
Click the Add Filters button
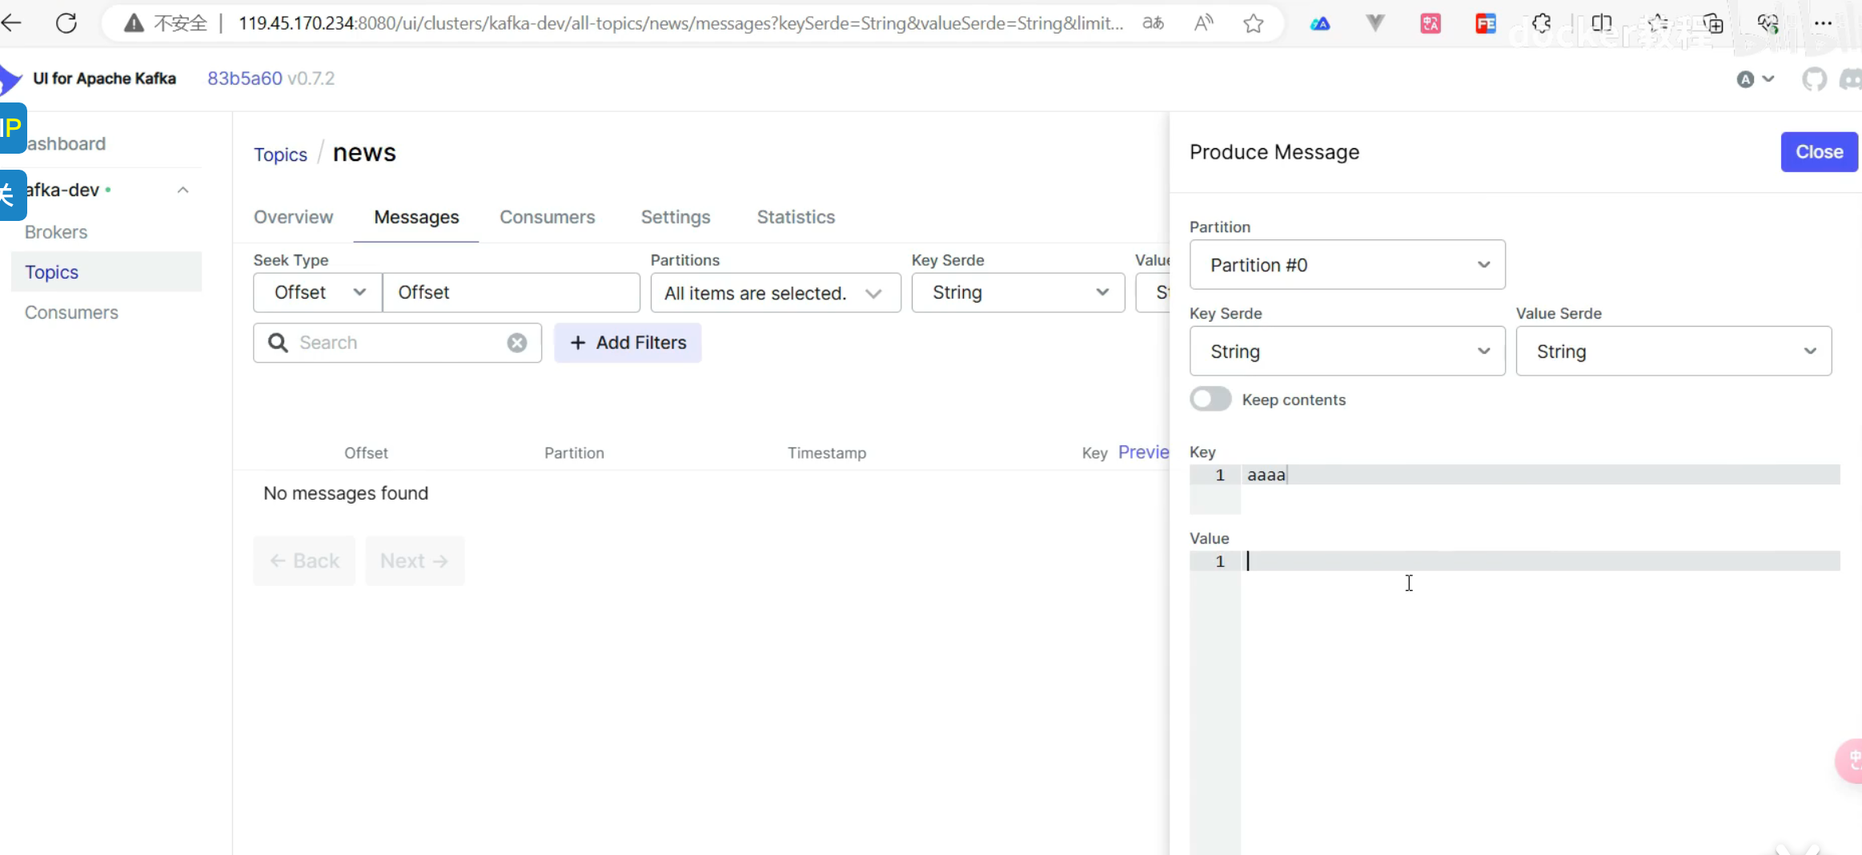coord(628,343)
